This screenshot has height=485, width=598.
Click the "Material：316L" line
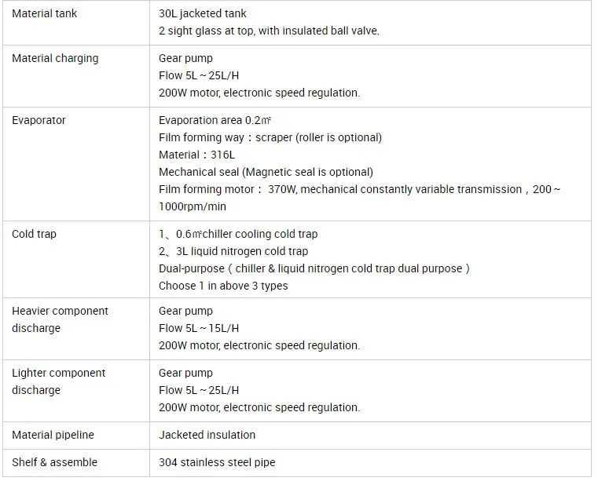[191, 155]
